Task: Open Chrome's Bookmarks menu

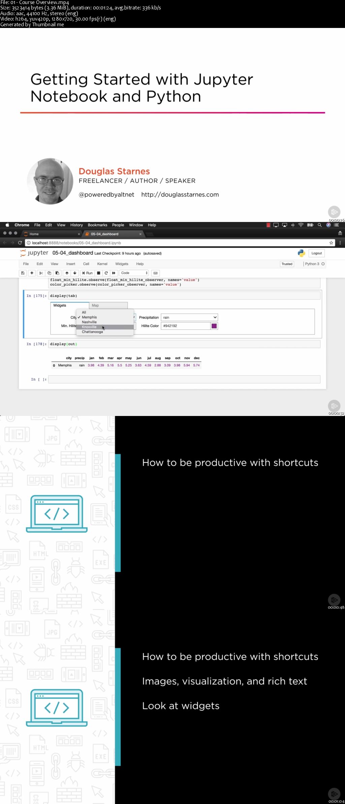Action: [97, 225]
